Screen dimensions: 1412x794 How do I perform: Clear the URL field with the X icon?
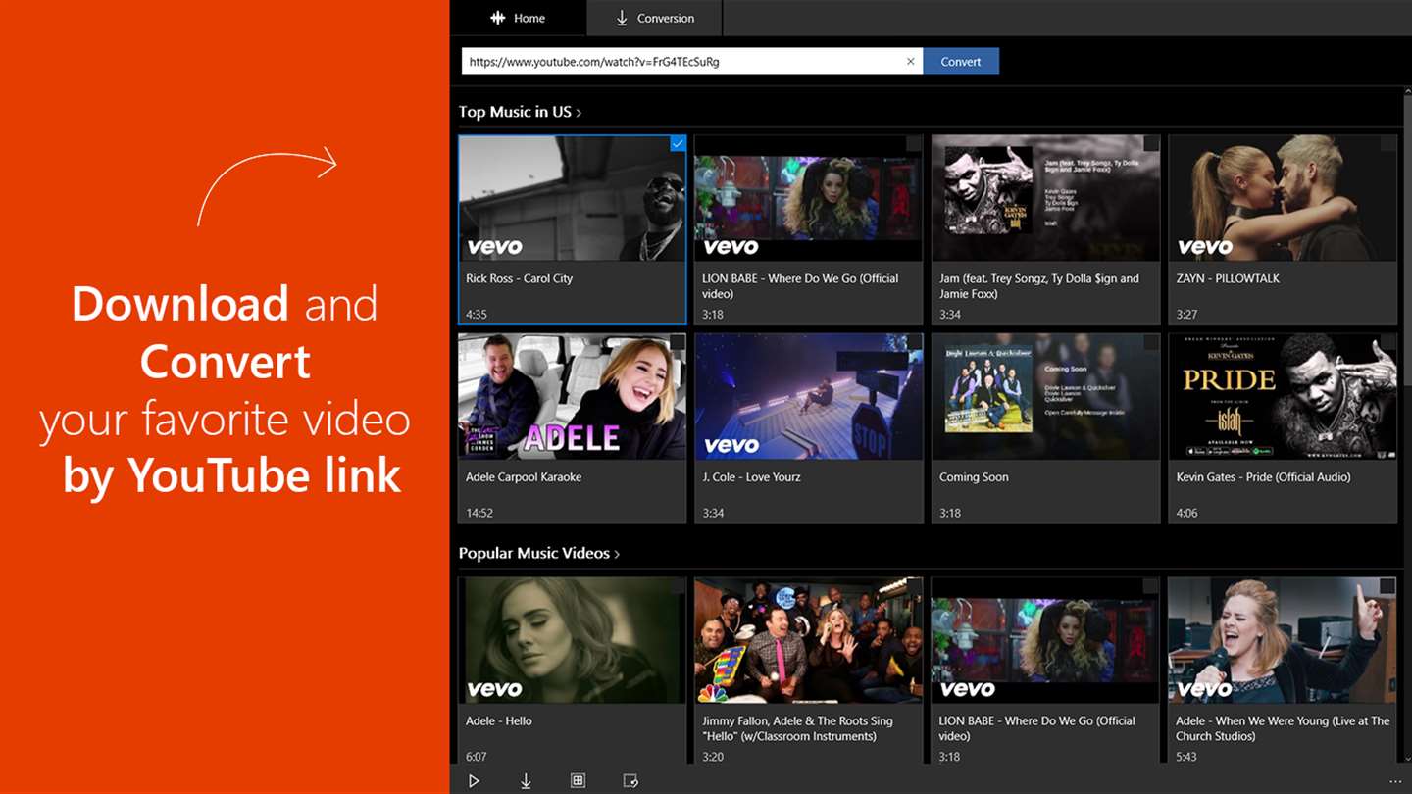[910, 61]
